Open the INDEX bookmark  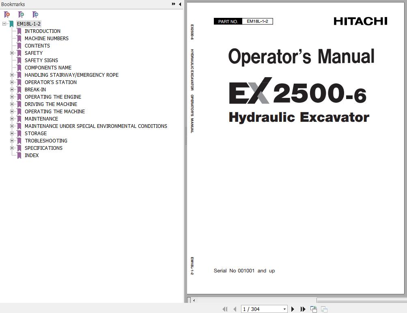tap(32, 155)
